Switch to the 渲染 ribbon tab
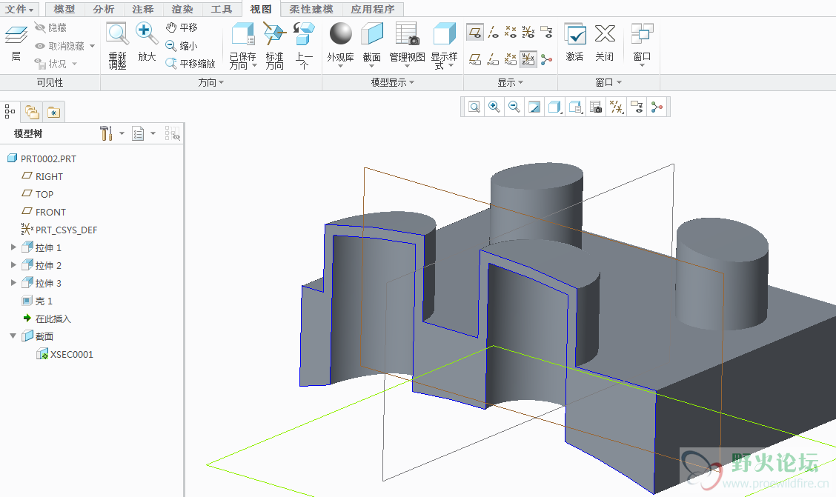836x497 pixels. (182, 9)
